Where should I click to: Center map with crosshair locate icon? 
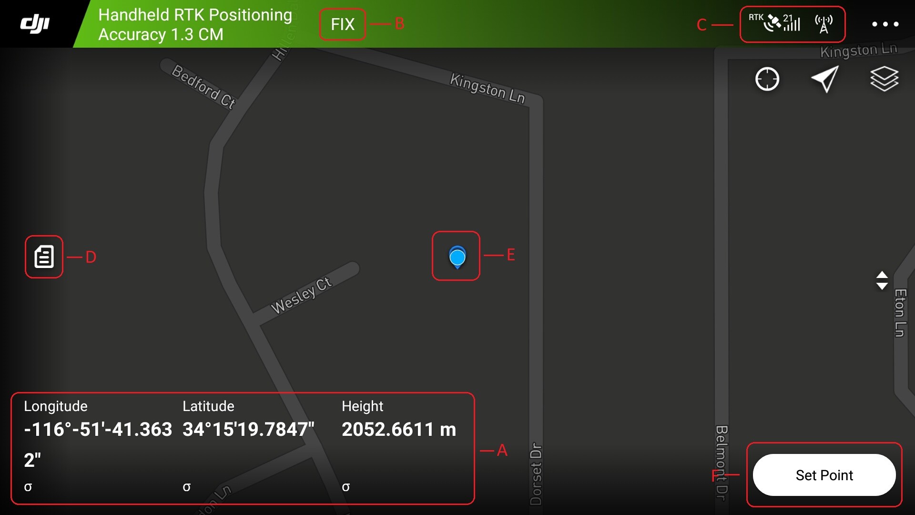click(x=767, y=79)
